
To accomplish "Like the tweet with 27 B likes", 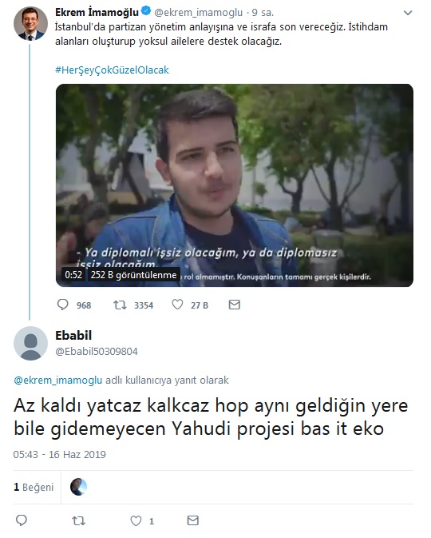I will point(177,305).
